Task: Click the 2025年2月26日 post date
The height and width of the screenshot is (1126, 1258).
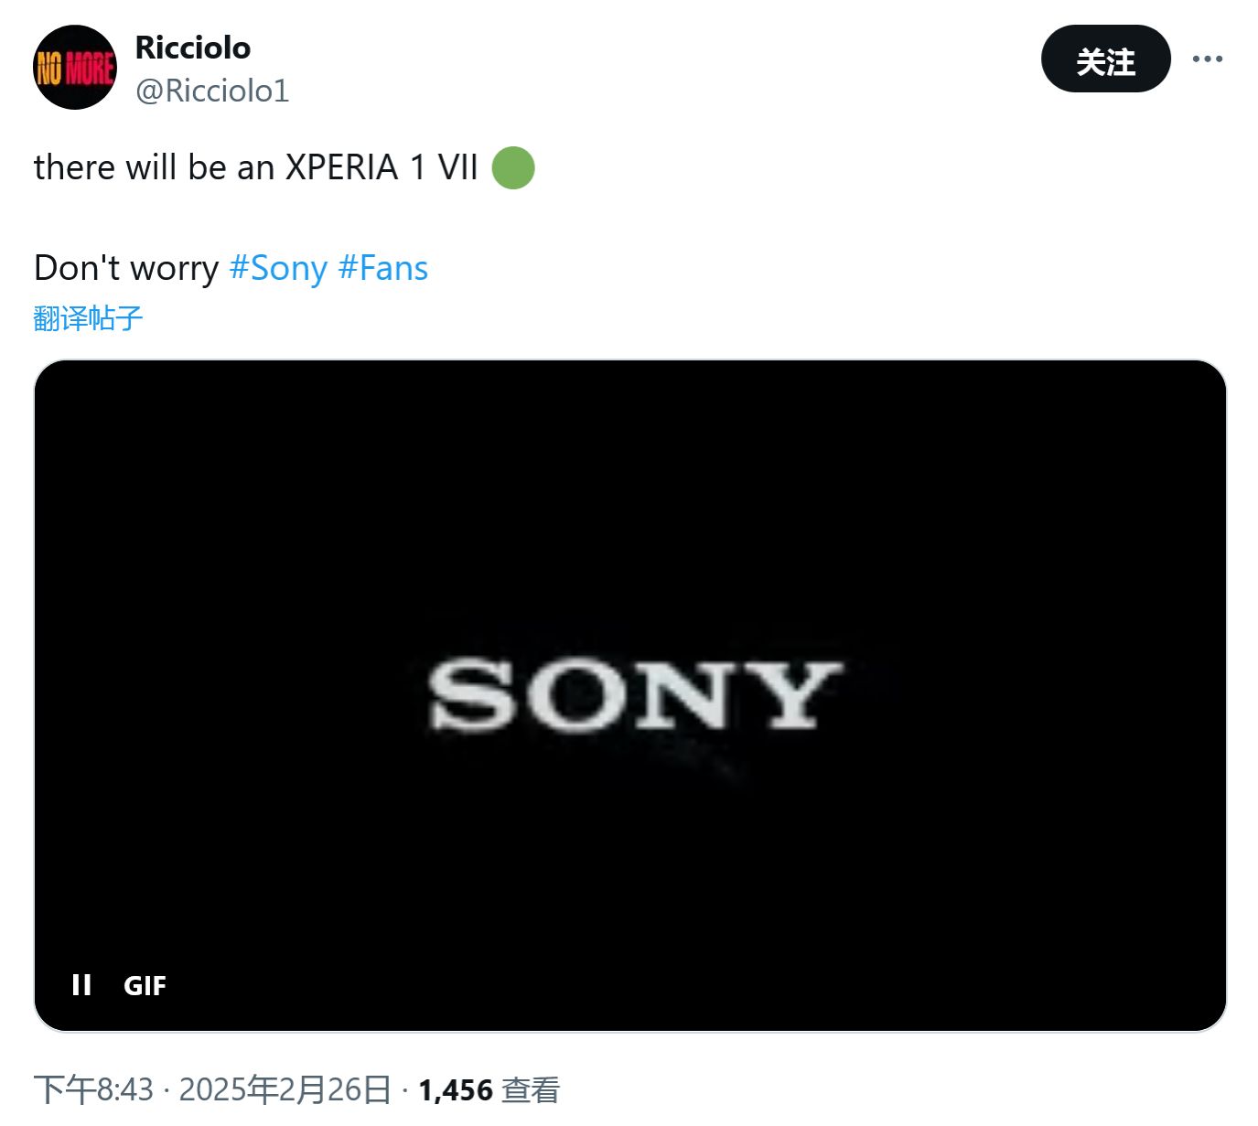Action: point(285,1089)
